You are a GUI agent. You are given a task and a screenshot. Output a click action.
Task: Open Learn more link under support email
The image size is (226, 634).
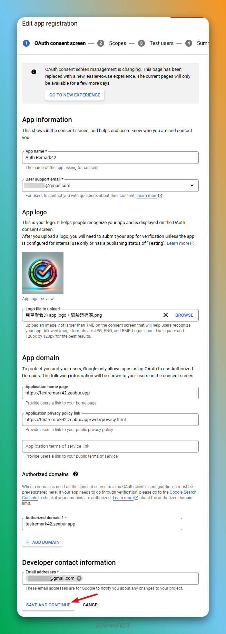click(147, 196)
